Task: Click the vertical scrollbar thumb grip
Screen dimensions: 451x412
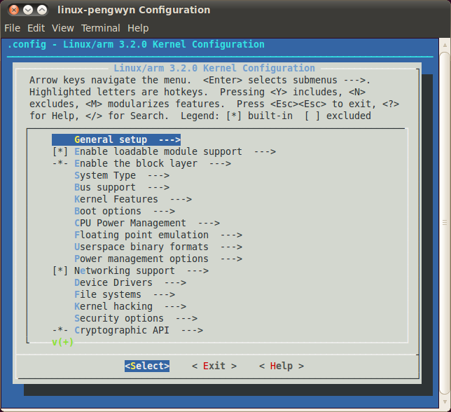Action: tap(445, 222)
